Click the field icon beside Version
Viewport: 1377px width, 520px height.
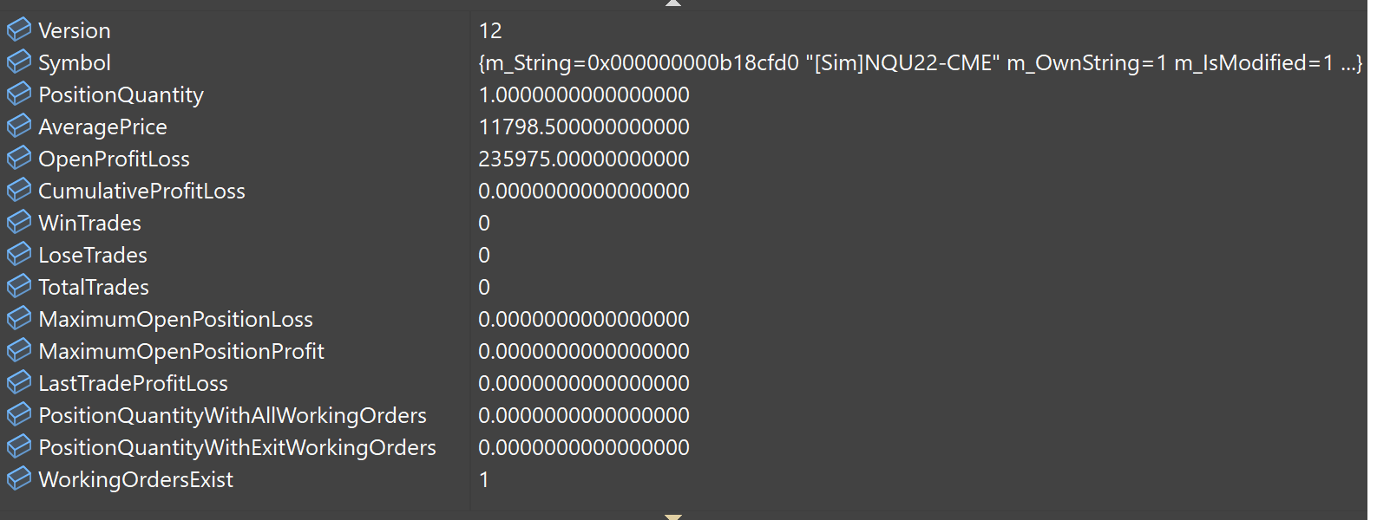[19, 30]
